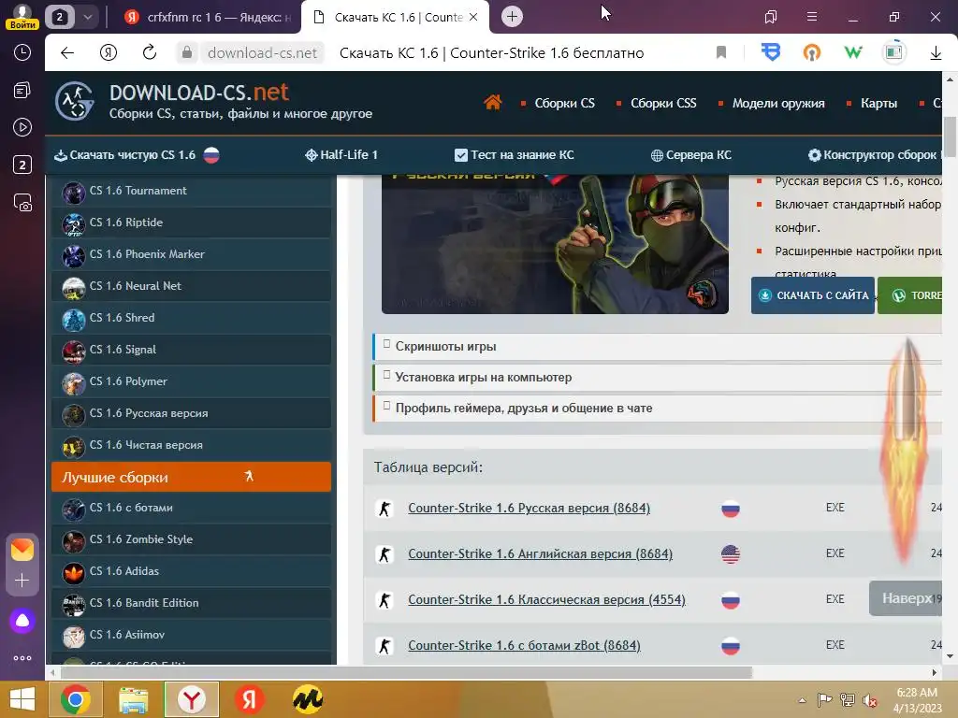
Task: Click the plus add-service icon in sidebar
Action: pyautogui.click(x=22, y=580)
